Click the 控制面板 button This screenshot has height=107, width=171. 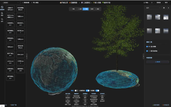point(159,3)
